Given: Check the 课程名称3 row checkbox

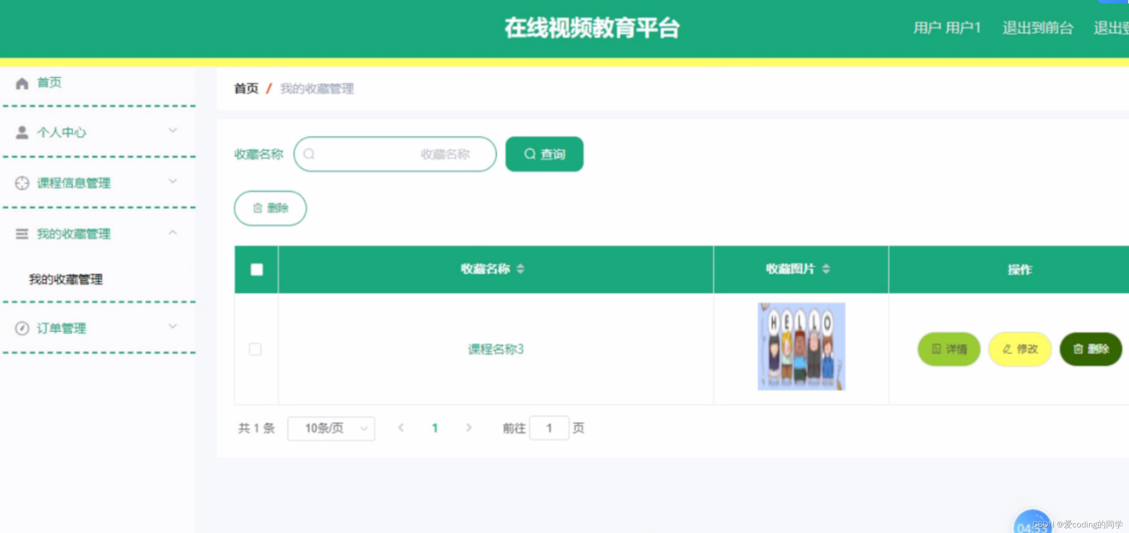Looking at the screenshot, I should click(255, 349).
